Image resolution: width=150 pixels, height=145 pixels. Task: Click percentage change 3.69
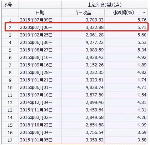142,132
